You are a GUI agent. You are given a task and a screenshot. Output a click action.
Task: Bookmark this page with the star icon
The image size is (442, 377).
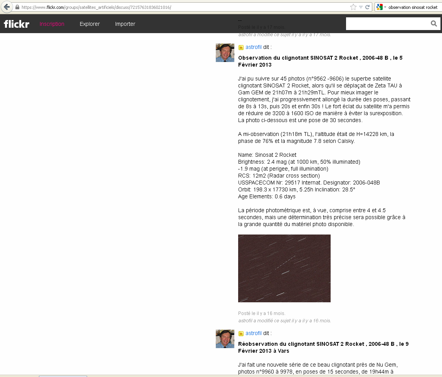[353, 7]
